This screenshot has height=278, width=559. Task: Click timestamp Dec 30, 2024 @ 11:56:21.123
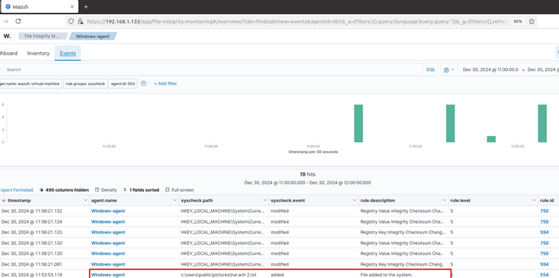(x=32, y=233)
